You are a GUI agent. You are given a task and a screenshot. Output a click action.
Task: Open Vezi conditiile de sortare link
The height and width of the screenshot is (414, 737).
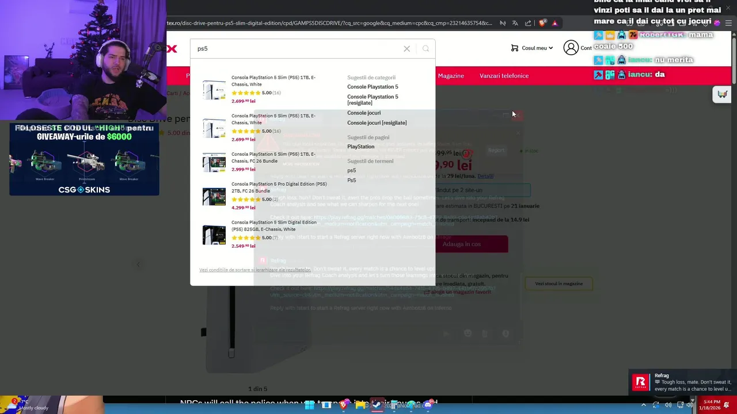[x=255, y=270]
